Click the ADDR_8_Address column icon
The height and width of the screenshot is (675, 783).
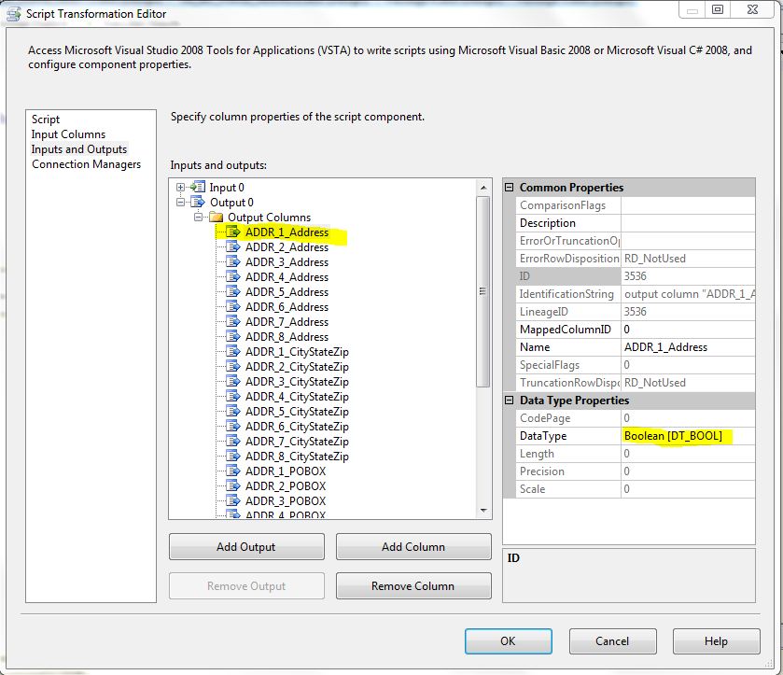232,337
